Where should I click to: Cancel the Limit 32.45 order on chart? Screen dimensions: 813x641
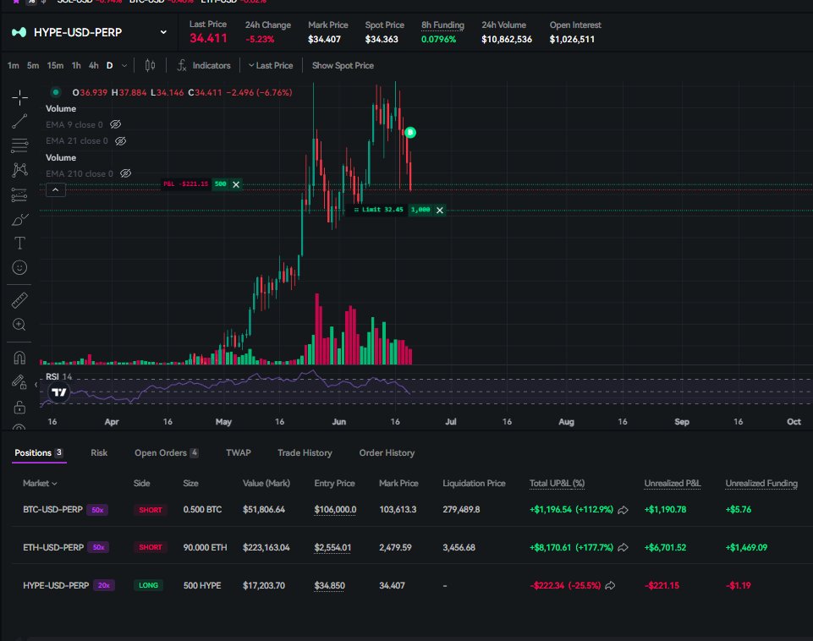click(440, 210)
